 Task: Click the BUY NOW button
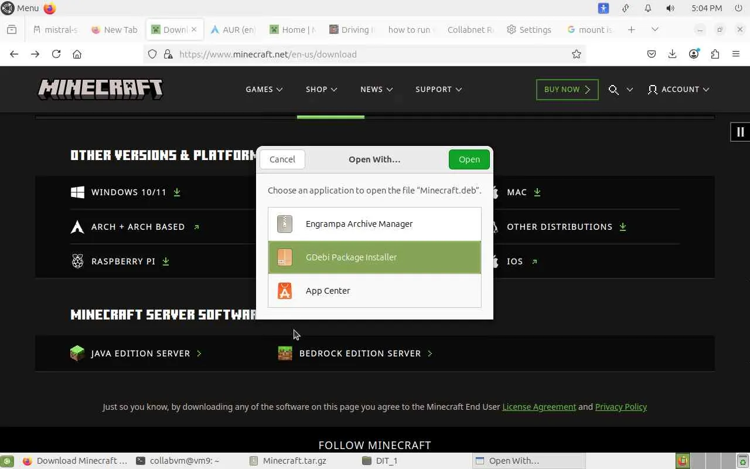567,90
